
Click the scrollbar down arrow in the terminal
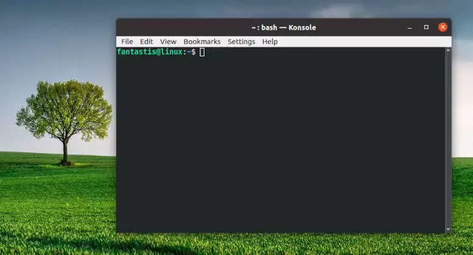448,229
